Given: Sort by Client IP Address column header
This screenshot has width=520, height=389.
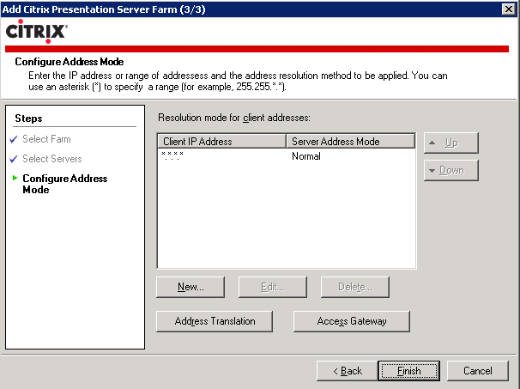Looking at the screenshot, I should click(x=221, y=142).
